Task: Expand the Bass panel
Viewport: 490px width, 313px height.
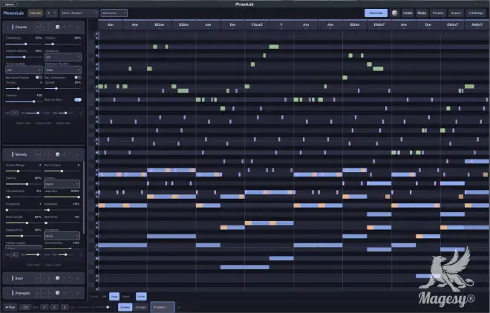Action: click(x=7, y=278)
